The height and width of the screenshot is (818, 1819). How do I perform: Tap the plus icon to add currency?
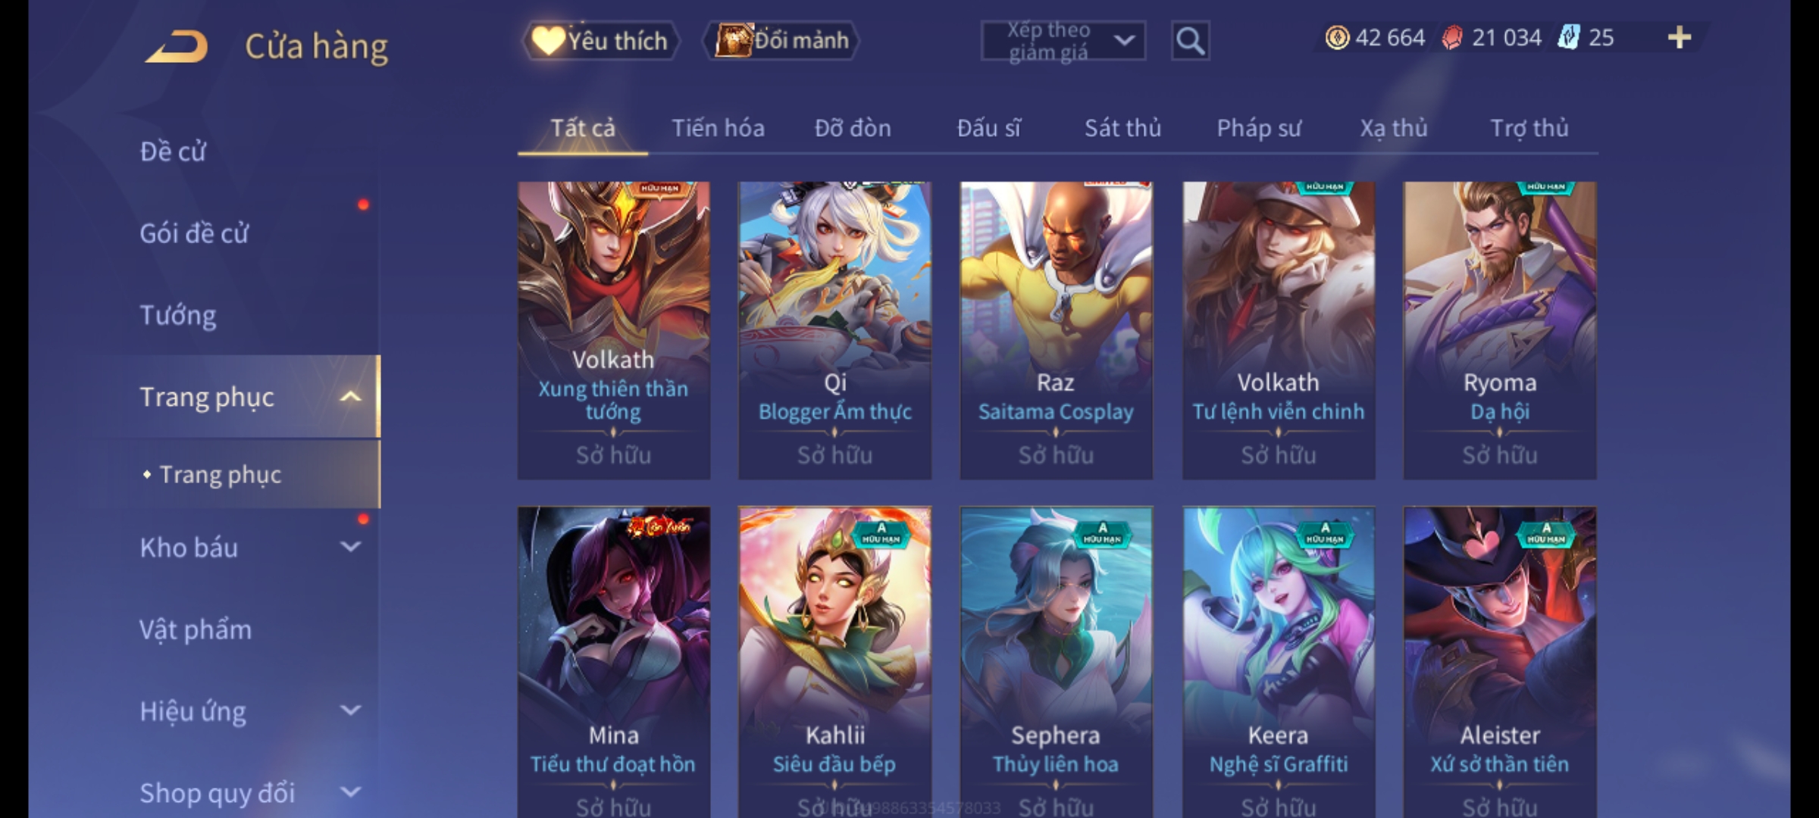click(1680, 37)
